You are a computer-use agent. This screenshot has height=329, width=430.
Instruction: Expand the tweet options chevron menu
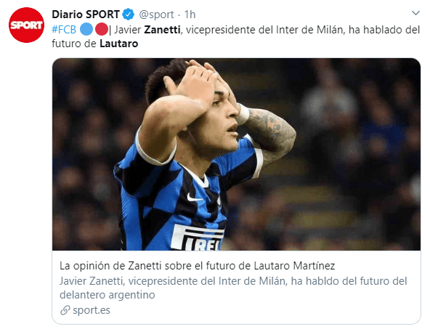(x=415, y=13)
